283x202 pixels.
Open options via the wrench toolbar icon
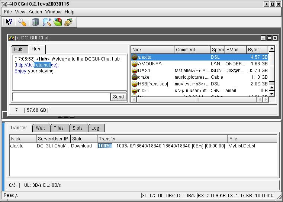22,22
